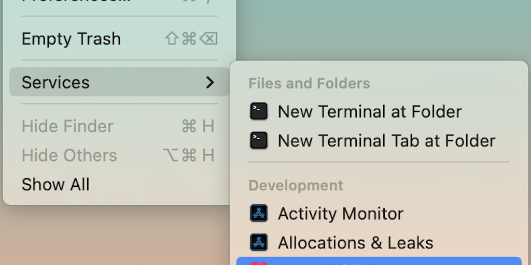Click the Activity Monitor Instruments icon
Image resolution: width=531 pixels, height=265 pixels.
coord(259,213)
